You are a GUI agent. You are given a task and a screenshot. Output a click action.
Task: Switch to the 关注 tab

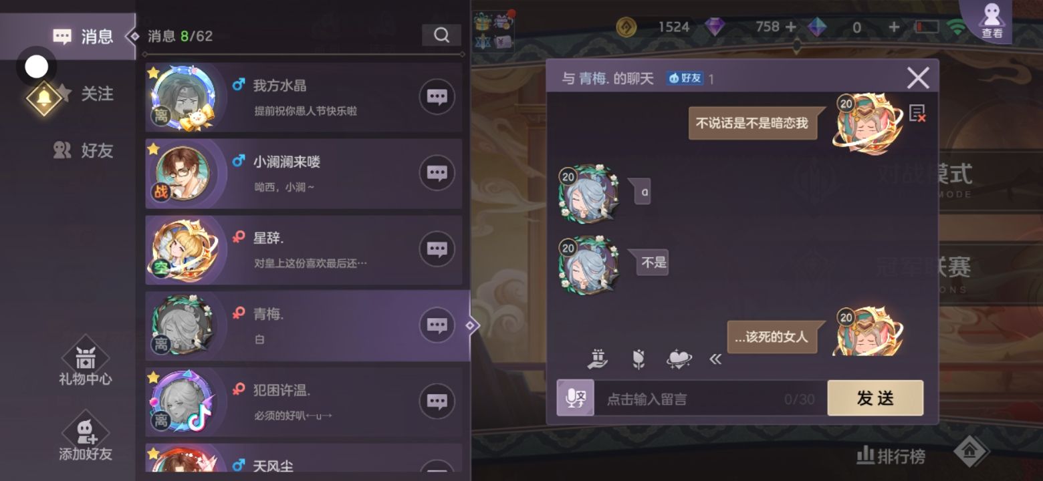(x=84, y=94)
